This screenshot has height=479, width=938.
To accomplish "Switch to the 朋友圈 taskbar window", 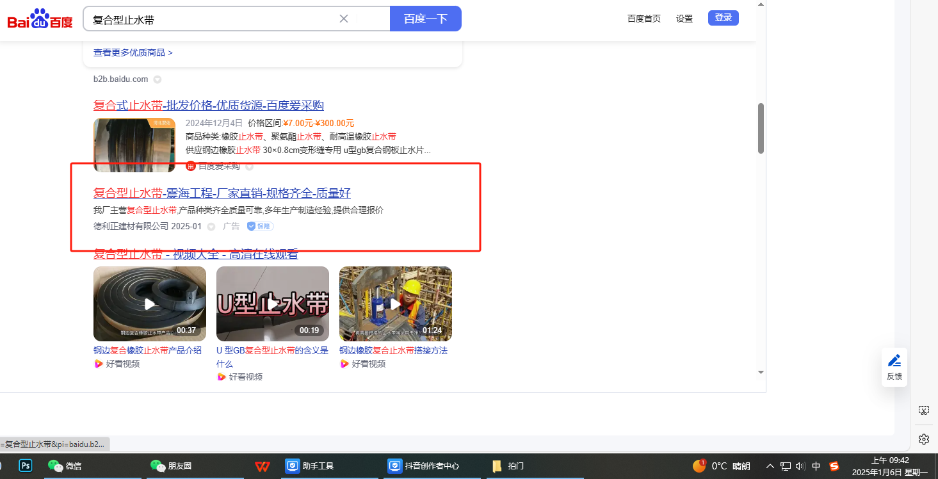I will (195, 466).
